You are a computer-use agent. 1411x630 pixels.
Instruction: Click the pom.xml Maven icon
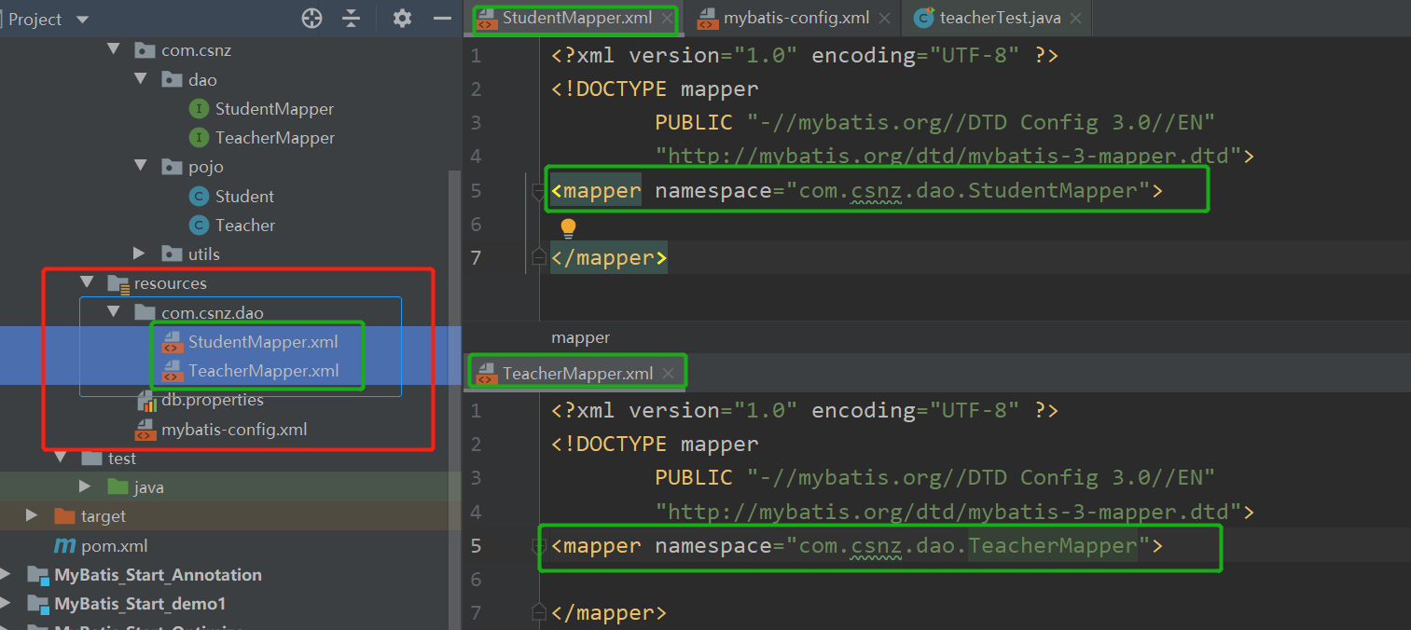64,546
